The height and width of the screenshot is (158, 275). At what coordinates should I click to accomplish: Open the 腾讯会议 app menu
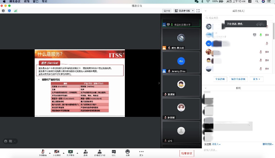click(15, 1)
